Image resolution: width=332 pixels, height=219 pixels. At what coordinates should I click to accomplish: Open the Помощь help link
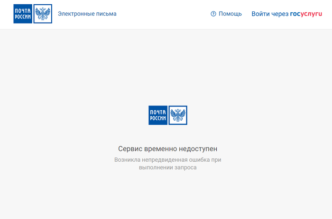[230, 14]
